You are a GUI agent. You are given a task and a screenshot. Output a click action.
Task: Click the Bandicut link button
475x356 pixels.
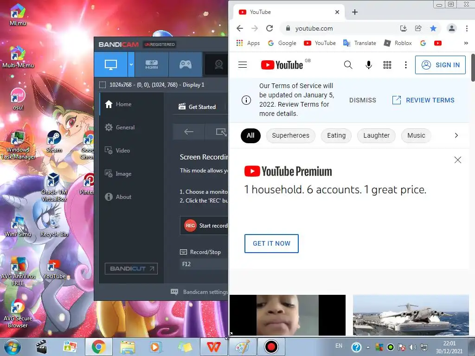point(131,268)
